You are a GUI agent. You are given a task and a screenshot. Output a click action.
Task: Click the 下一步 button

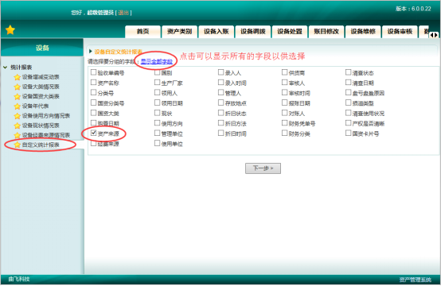point(263,168)
